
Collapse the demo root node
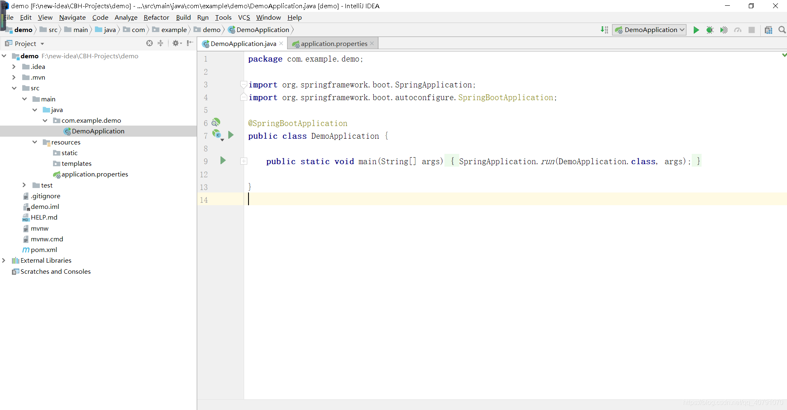(x=4, y=56)
